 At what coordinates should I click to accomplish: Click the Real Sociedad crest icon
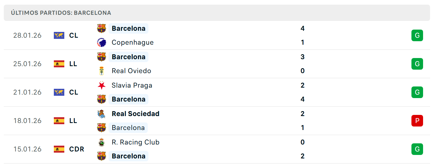pyautogui.click(x=102, y=114)
